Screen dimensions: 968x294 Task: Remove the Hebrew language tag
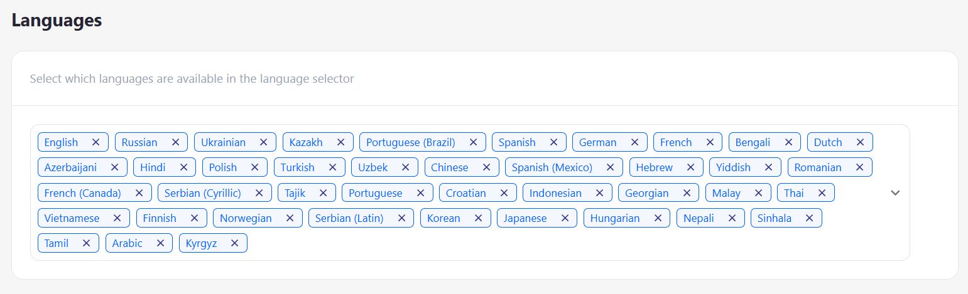690,167
